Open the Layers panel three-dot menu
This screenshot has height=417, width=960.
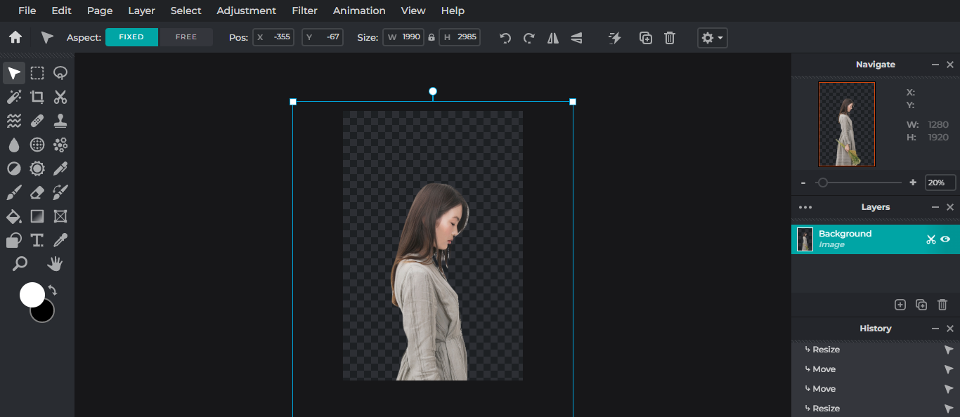(x=805, y=207)
